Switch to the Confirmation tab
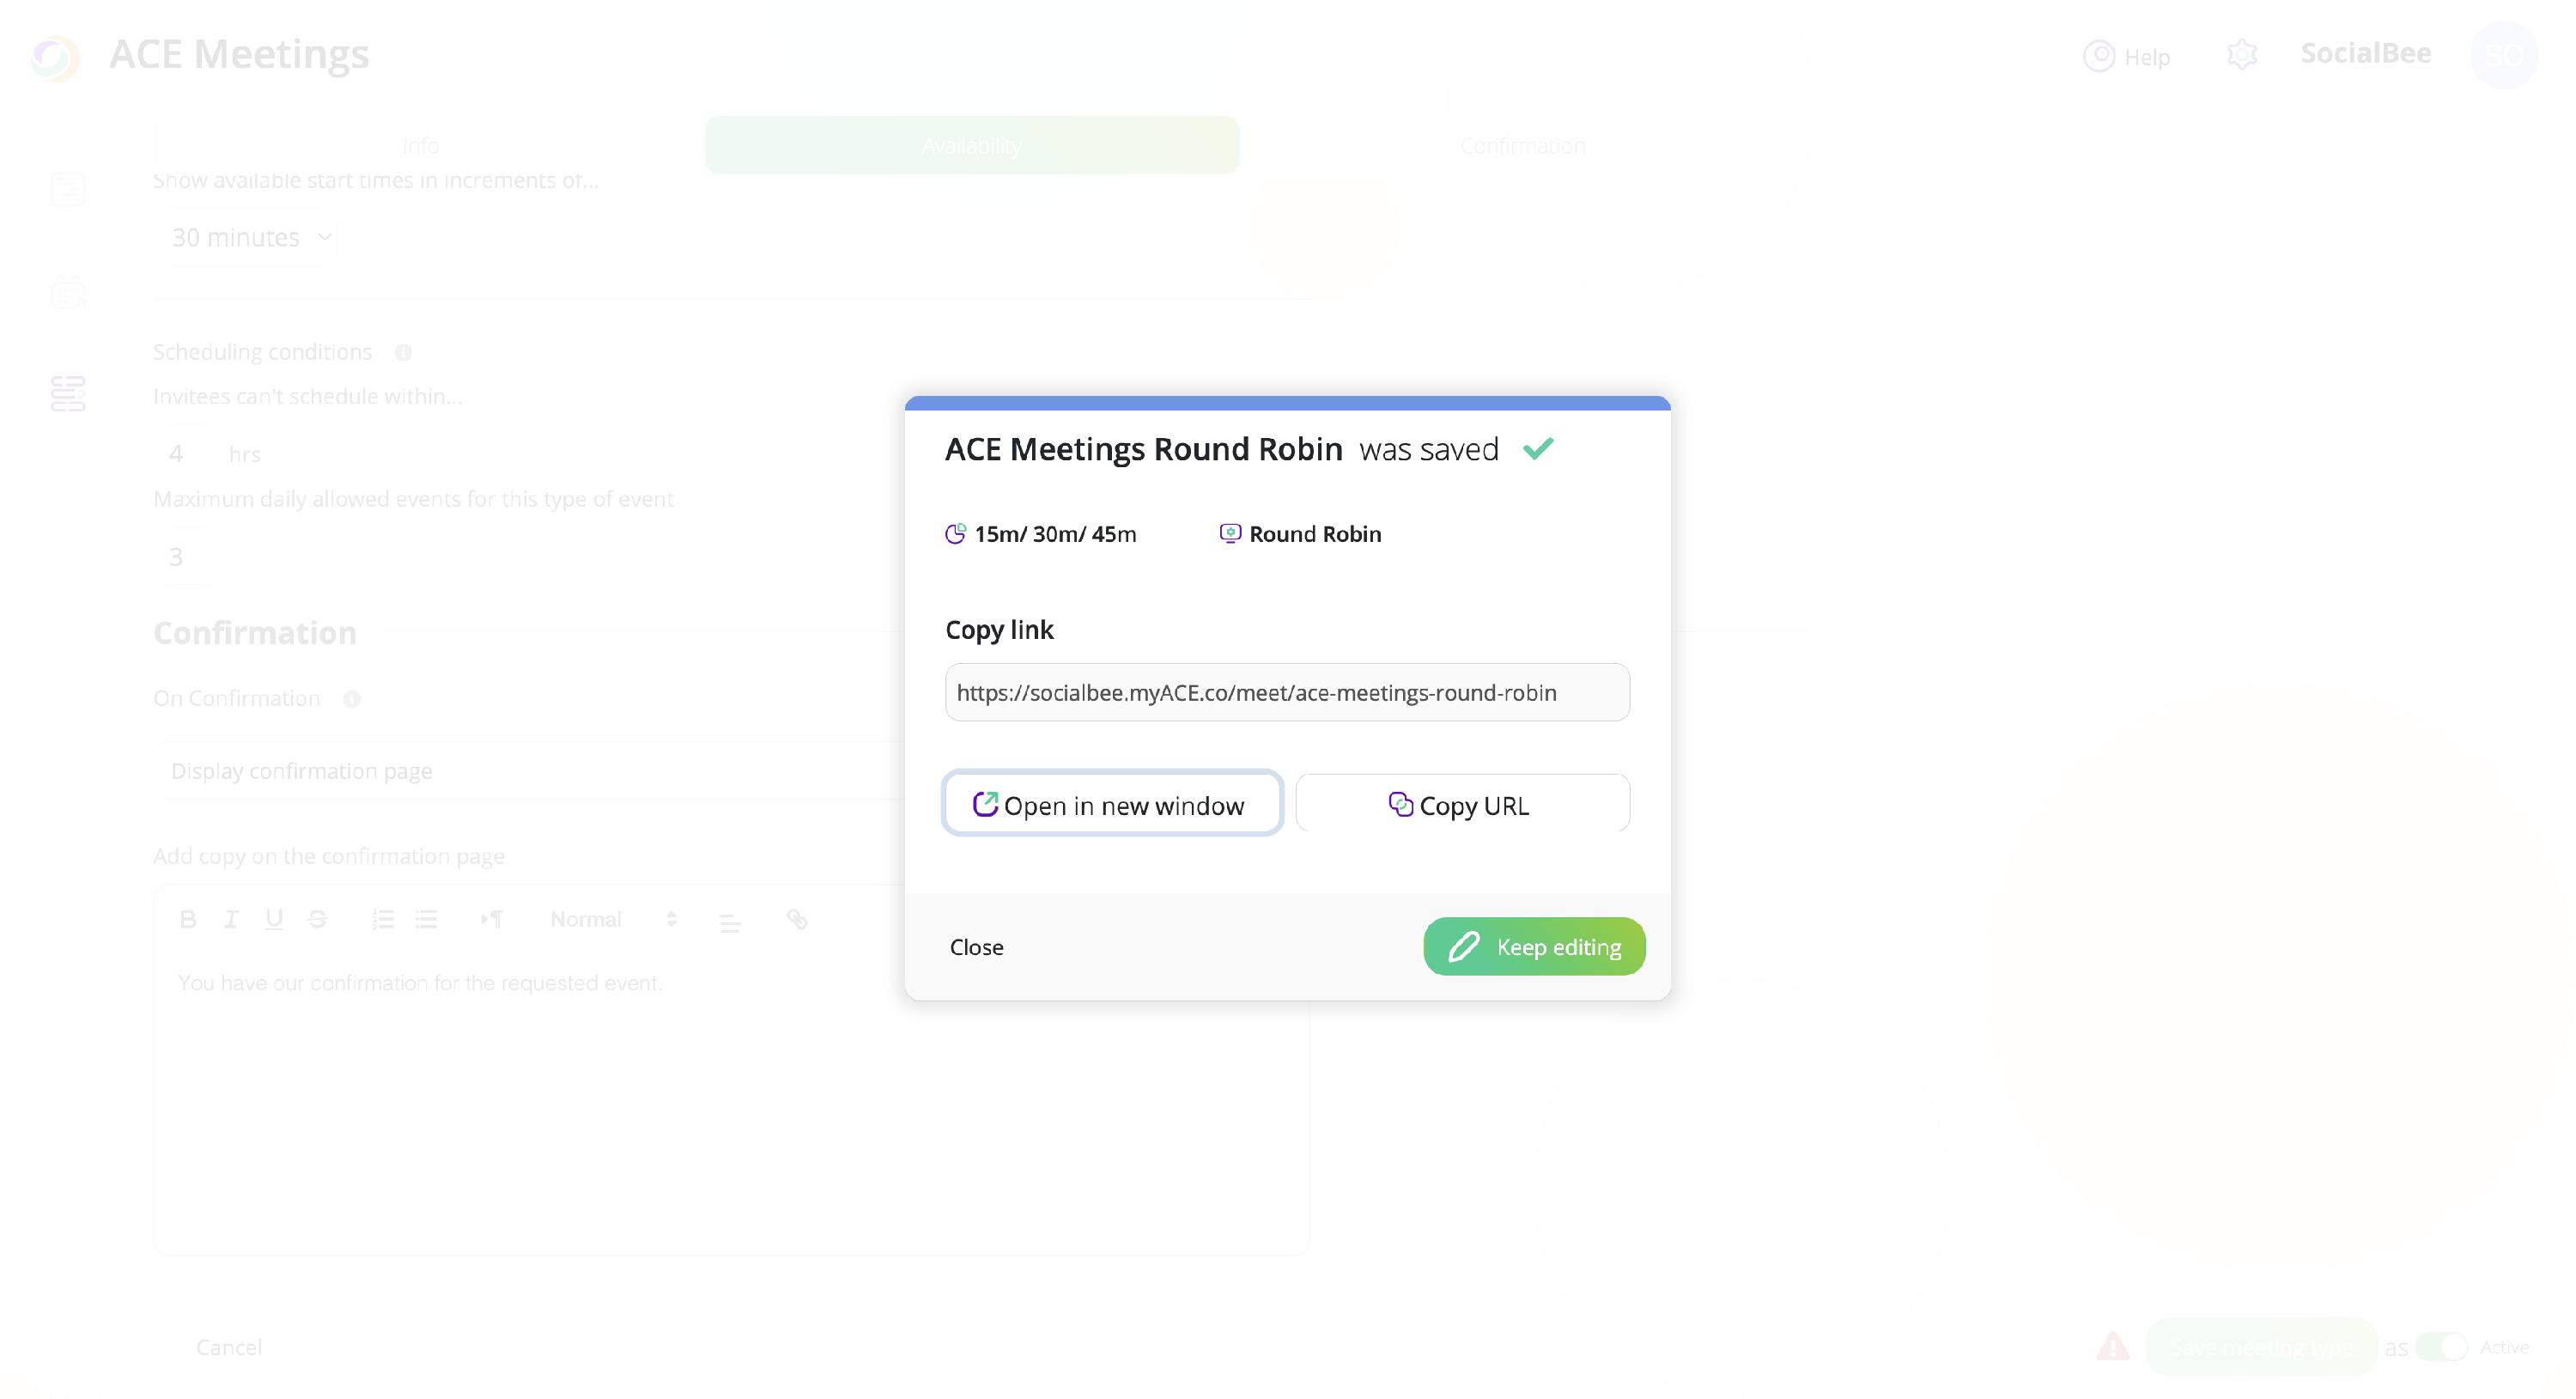Screen dimensions: 2576x1399 click(1522, 146)
